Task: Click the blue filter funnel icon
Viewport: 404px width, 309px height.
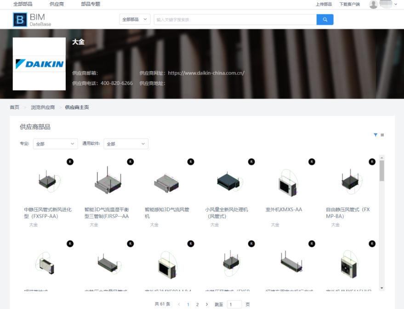Action: pos(376,135)
